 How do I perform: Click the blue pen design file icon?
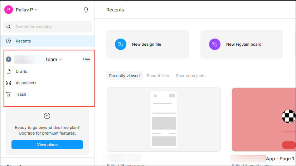coord(121,44)
